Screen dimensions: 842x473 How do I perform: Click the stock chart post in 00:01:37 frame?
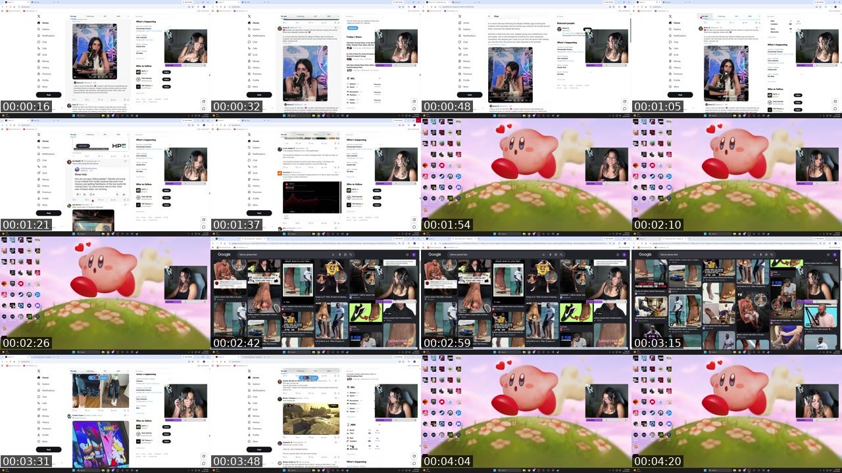point(311,197)
